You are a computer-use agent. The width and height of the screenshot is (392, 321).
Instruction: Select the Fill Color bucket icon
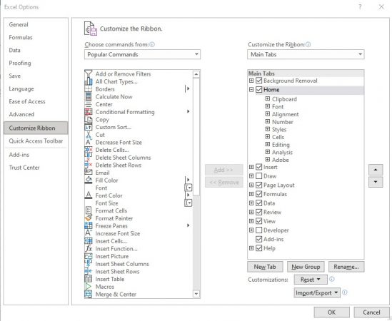click(89, 180)
